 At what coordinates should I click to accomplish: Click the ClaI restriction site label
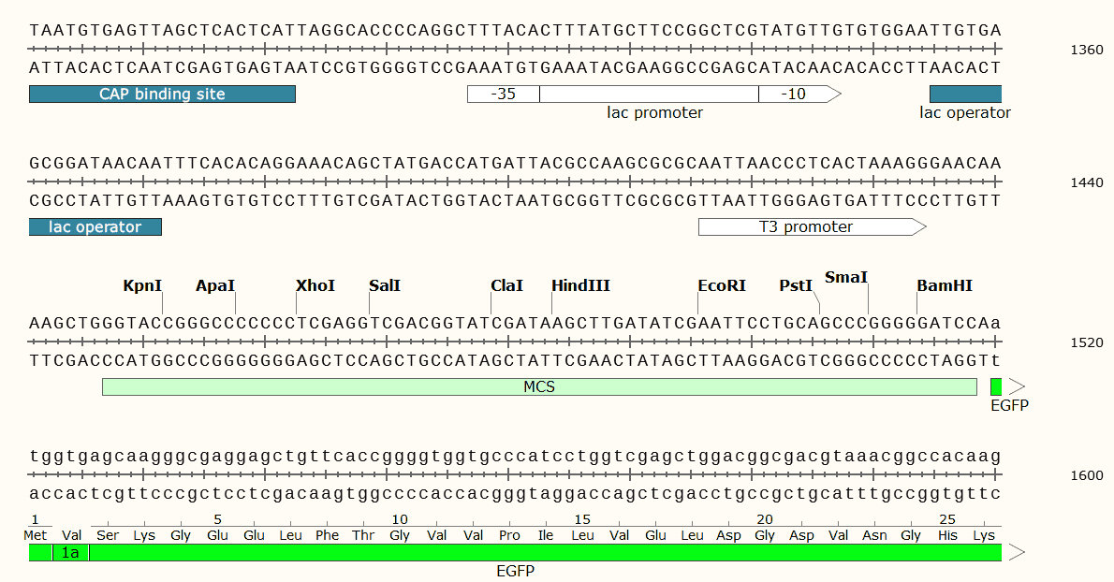click(506, 285)
